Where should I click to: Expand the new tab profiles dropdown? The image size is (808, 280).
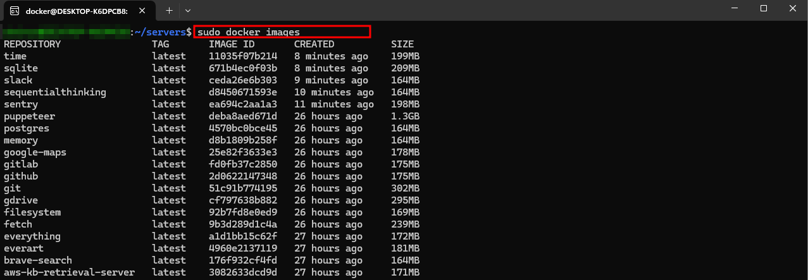pos(188,11)
